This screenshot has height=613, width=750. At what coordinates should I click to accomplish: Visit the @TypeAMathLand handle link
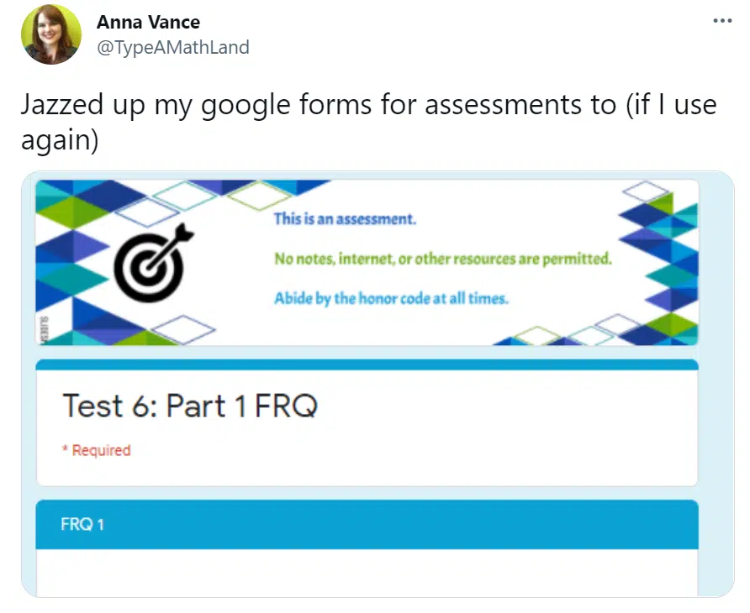click(173, 47)
